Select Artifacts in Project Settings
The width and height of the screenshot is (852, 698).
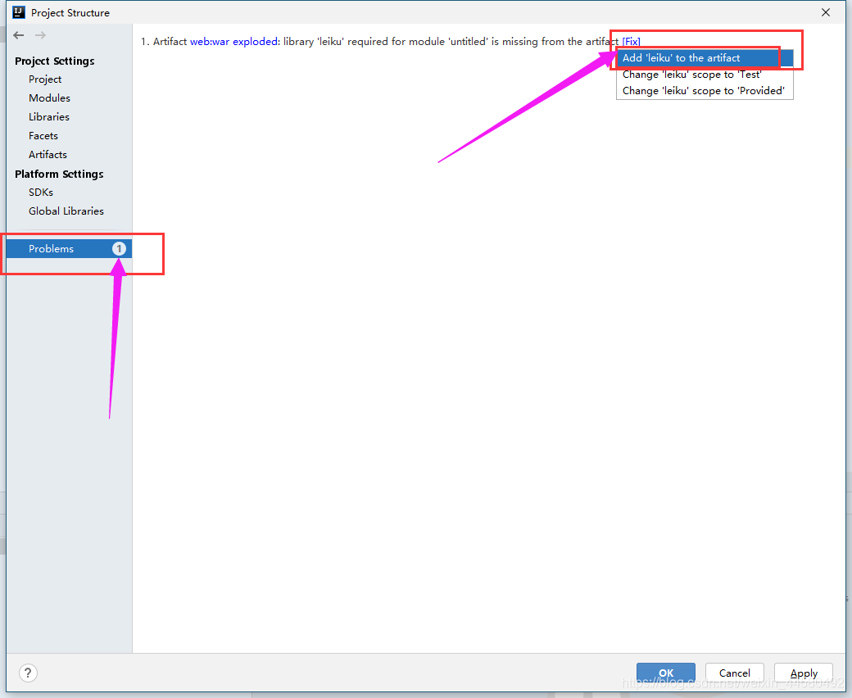tap(48, 155)
